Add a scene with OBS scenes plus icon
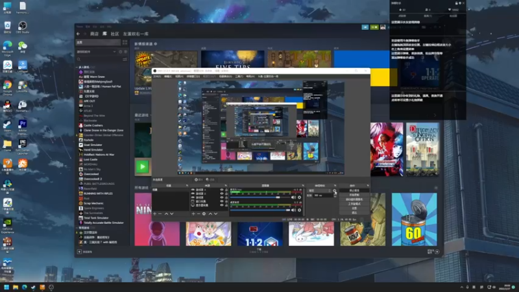 pos(154,214)
